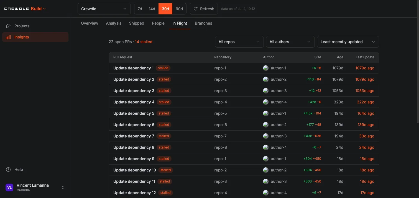Viewport: 419px width, 198px height.
Task: Click the Insights bar chart icon
Action: [8, 37]
